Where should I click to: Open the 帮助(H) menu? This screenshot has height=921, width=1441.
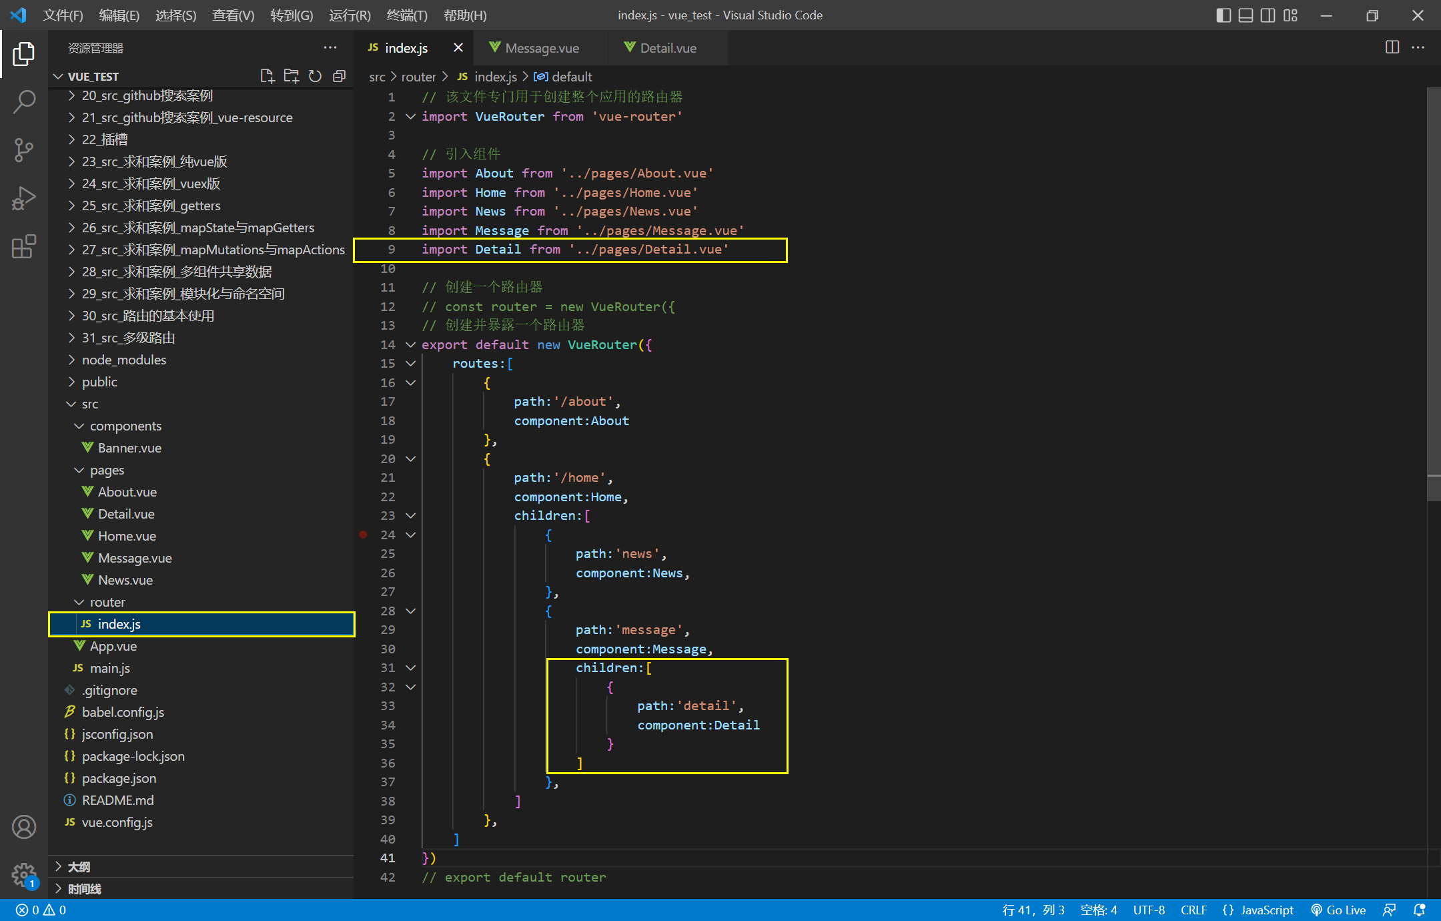[x=465, y=15]
